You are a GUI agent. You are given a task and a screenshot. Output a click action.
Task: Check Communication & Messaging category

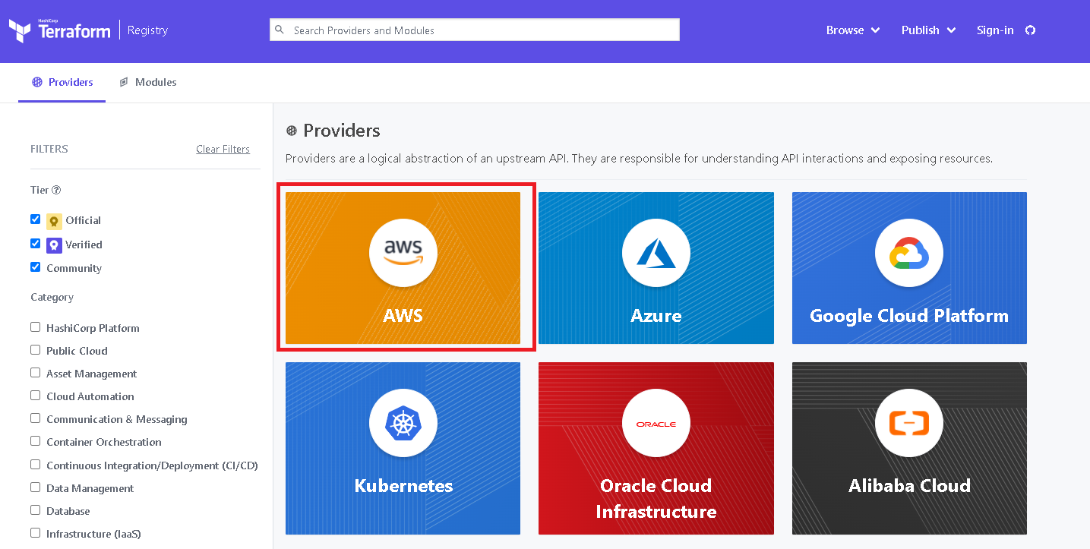click(x=35, y=418)
